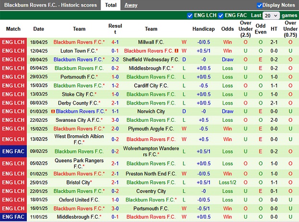Click the Draw odds in Norwich City row

pos(228,111)
